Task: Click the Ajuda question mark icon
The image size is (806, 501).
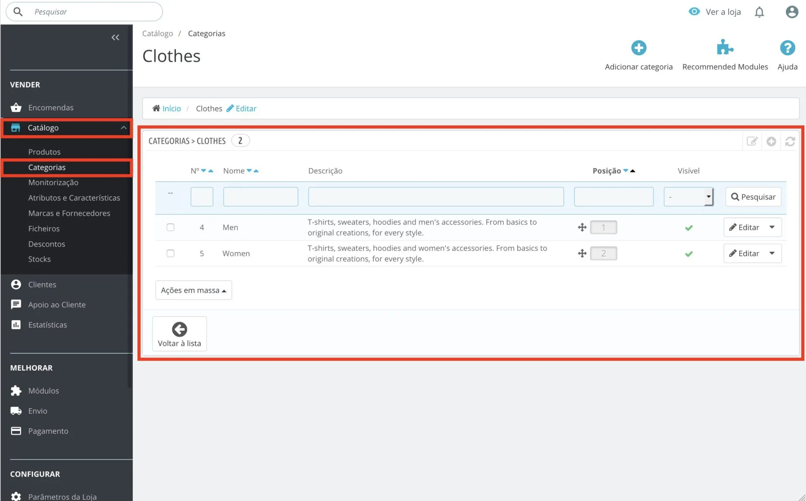Action: 787,48
